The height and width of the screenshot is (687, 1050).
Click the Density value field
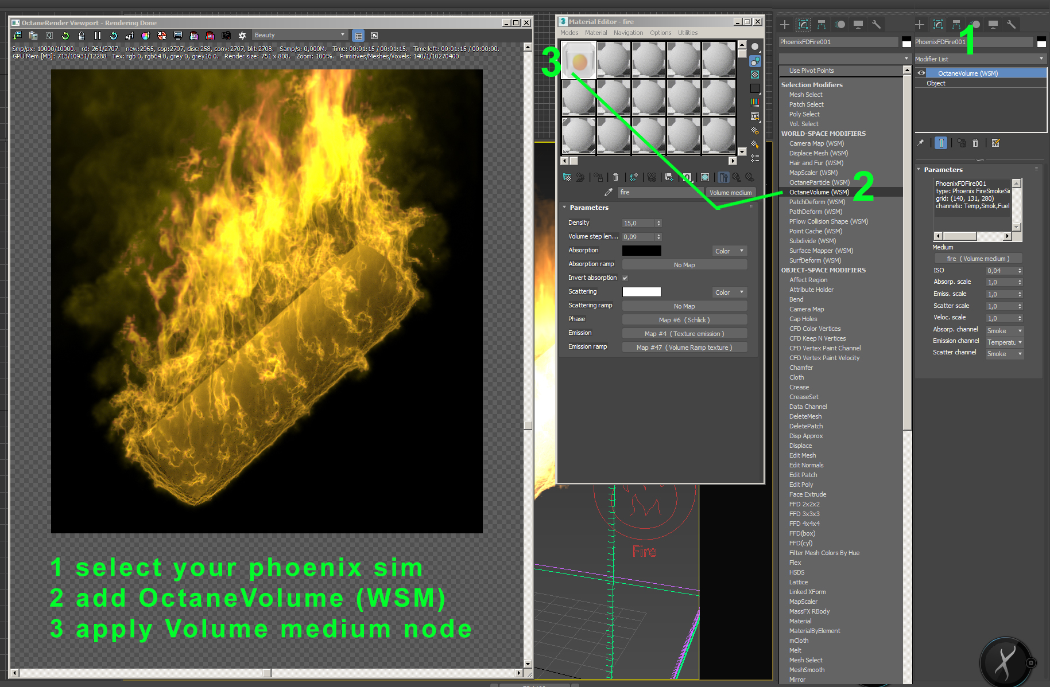[638, 223]
